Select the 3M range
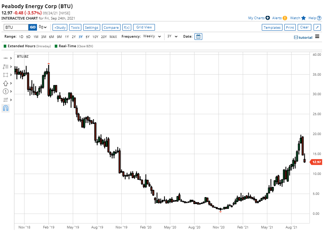 click(44, 37)
